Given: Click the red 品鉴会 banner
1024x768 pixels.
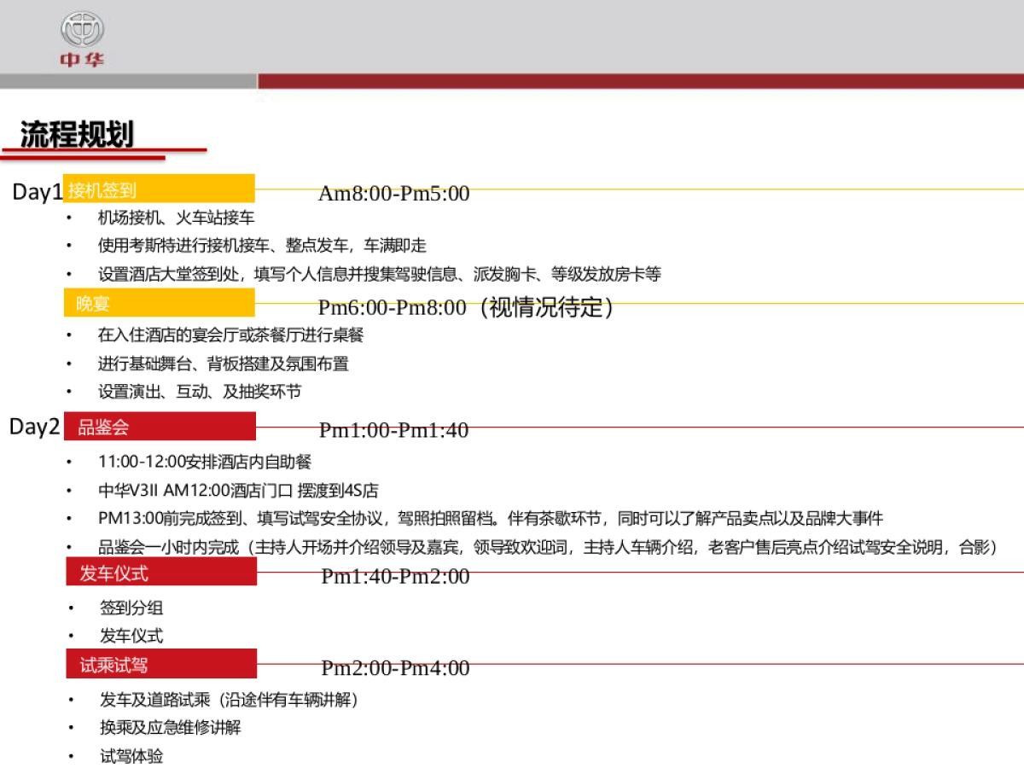Looking at the screenshot, I should pos(159,426).
